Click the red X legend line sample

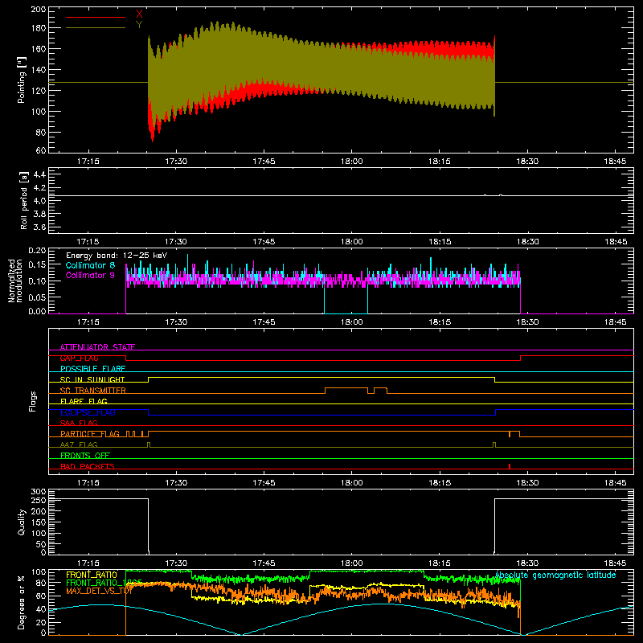point(96,17)
